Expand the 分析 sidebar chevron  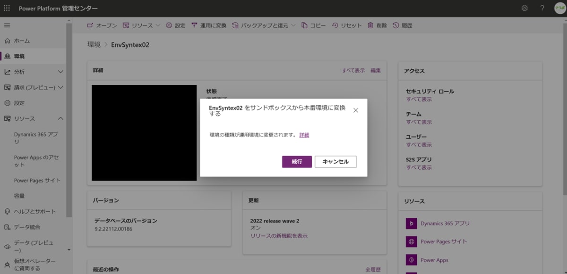click(60, 72)
